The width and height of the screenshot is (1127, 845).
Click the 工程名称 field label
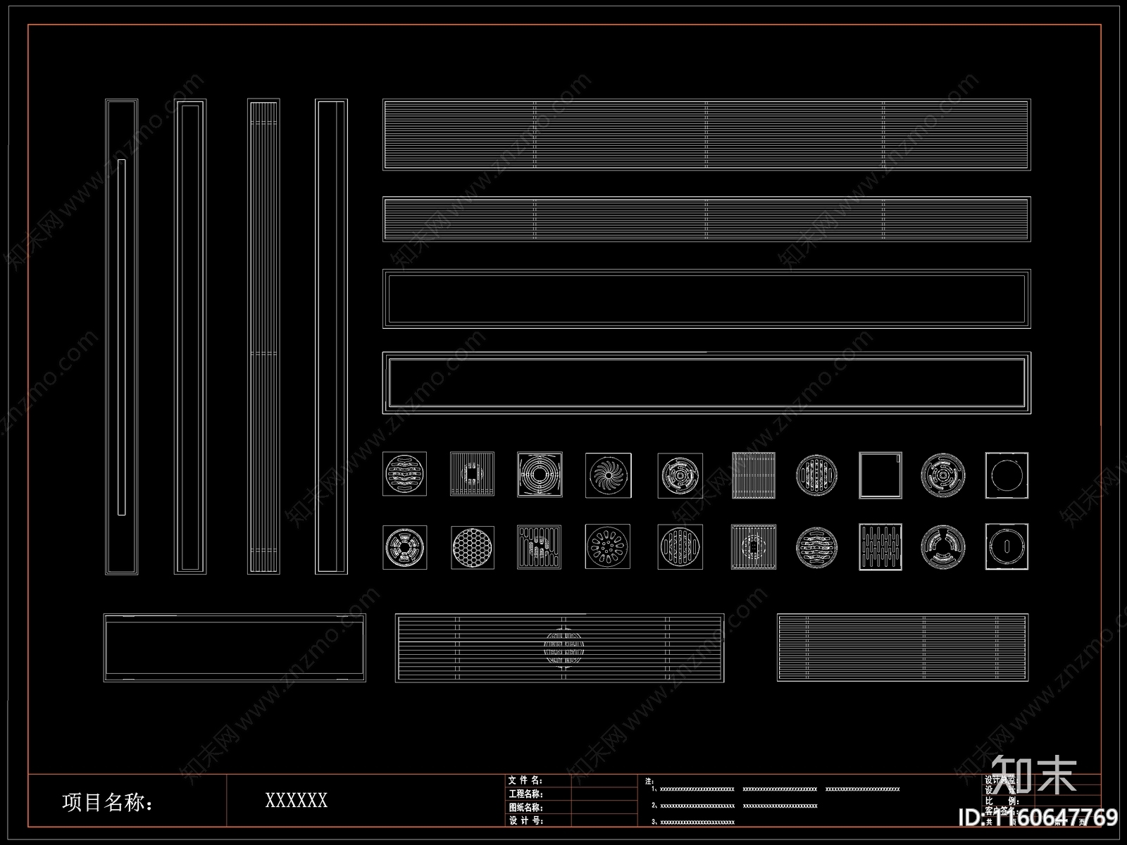click(525, 794)
